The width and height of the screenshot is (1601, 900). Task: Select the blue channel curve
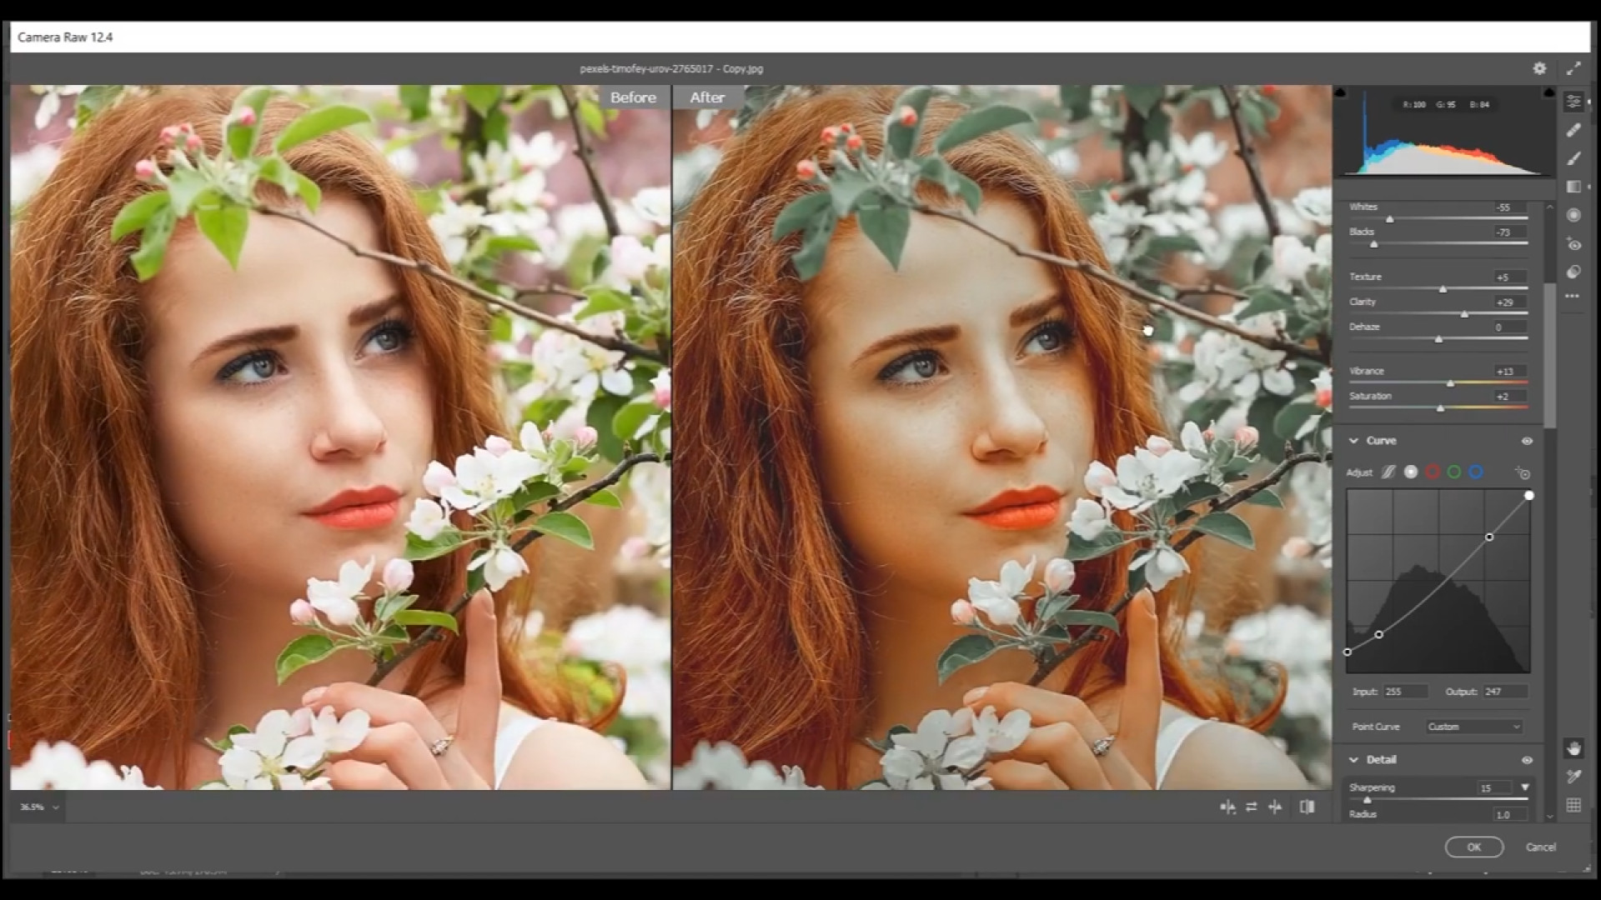tap(1476, 472)
